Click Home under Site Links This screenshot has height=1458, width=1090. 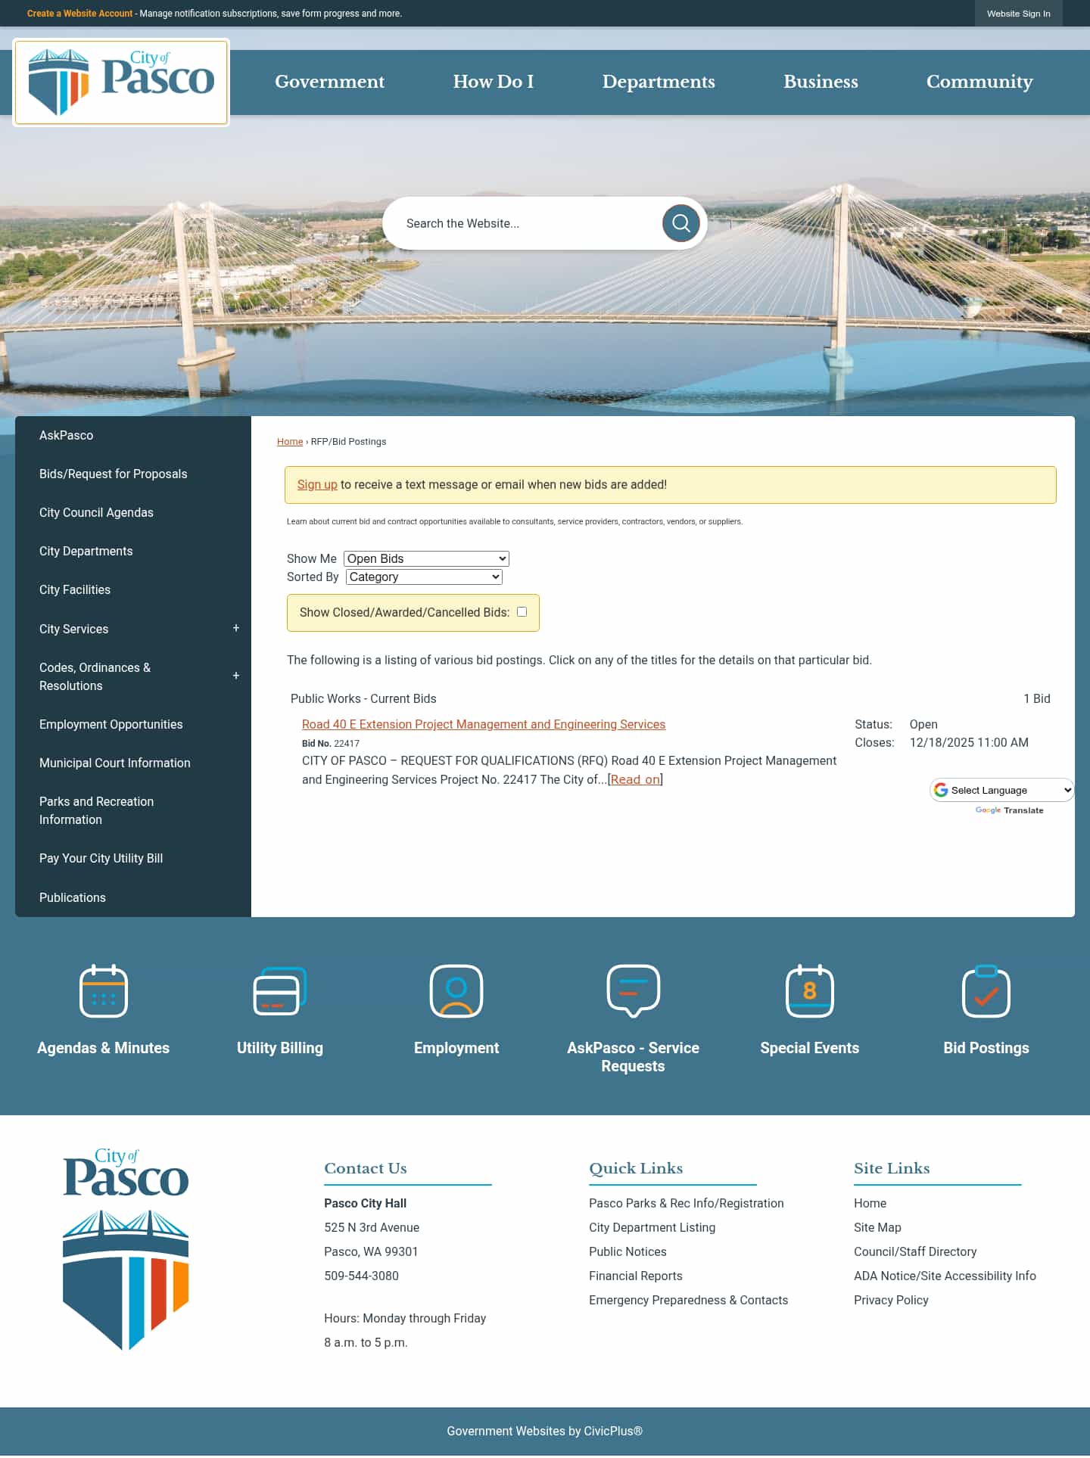(x=870, y=1204)
